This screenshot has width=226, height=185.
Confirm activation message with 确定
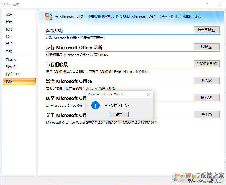click(119, 114)
